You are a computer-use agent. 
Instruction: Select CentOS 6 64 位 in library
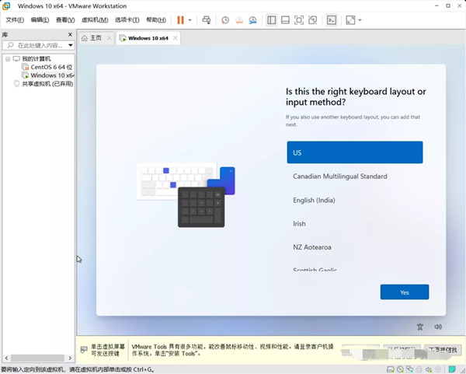[x=51, y=68]
